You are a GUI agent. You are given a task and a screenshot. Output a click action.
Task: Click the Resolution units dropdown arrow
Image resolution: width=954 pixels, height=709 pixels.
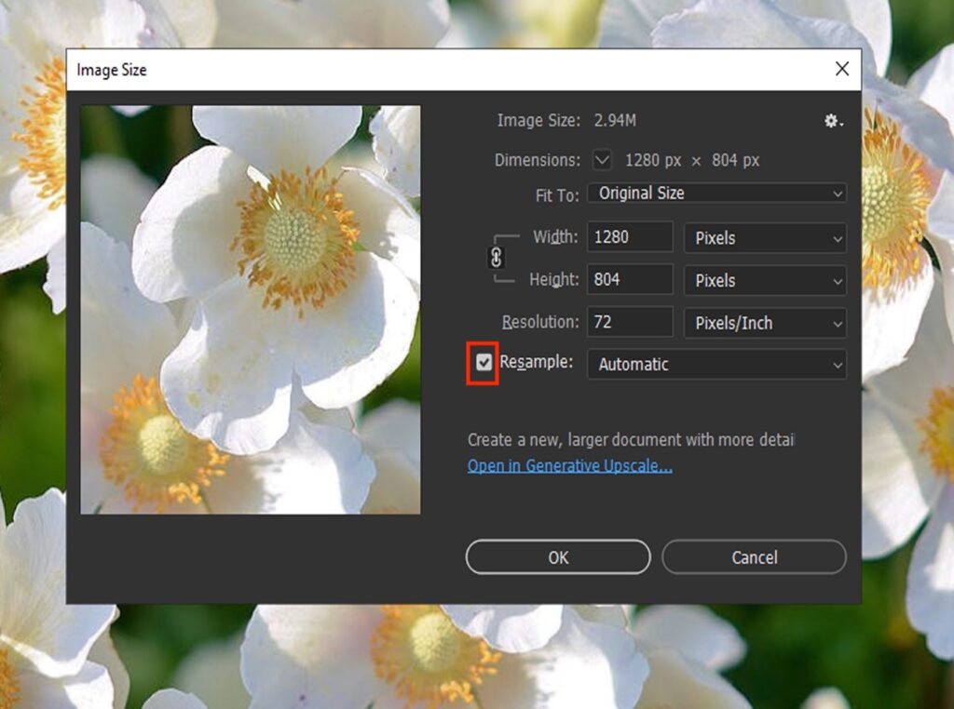click(836, 323)
